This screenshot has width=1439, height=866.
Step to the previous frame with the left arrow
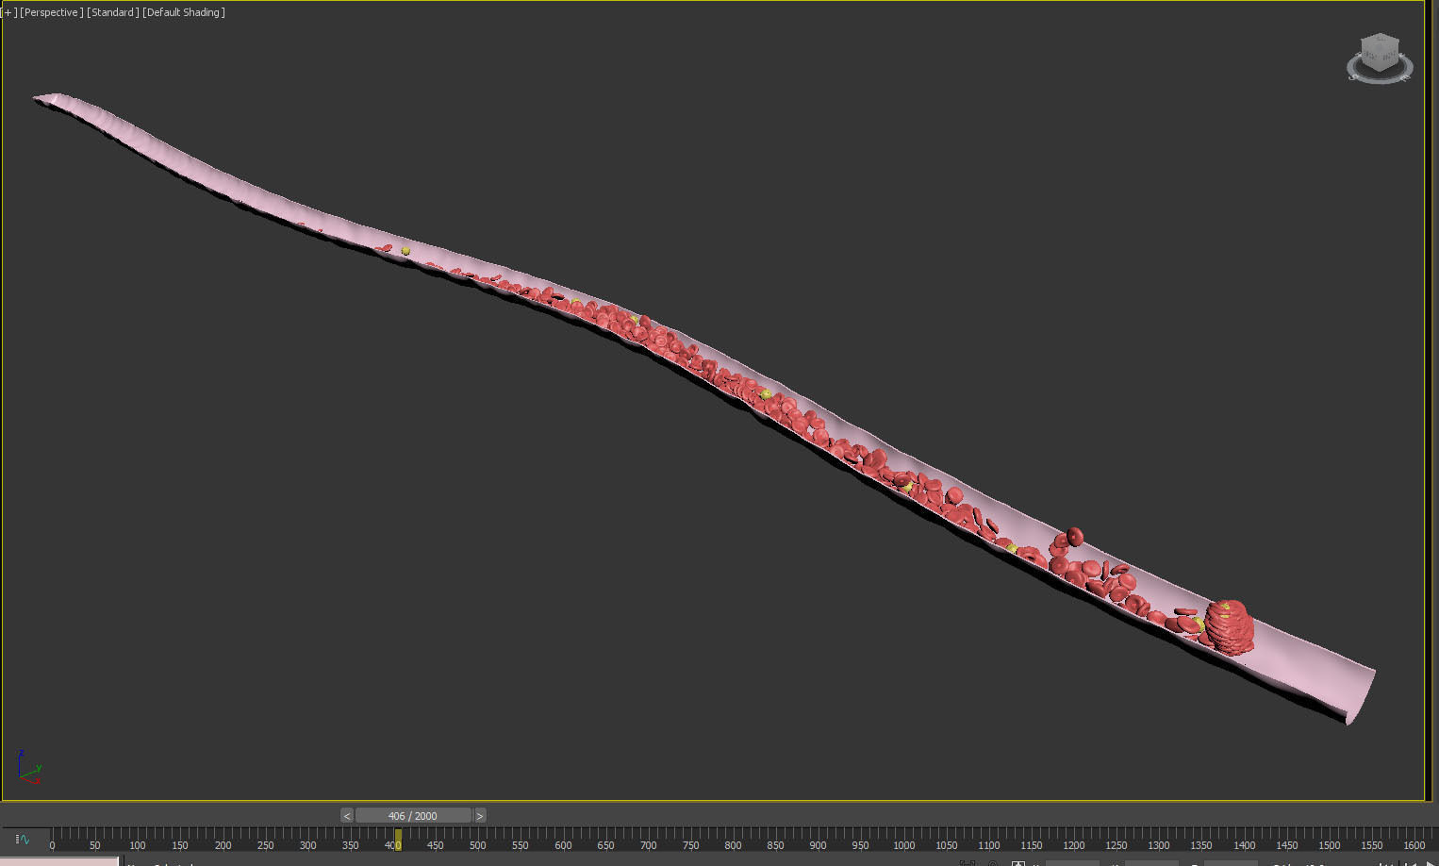click(347, 816)
